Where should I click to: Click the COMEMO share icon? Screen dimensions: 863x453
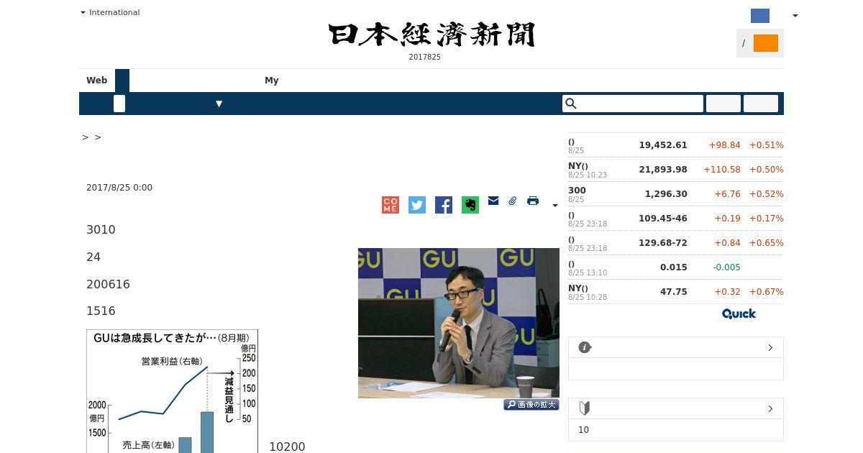pyautogui.click(x=391, y=205)
